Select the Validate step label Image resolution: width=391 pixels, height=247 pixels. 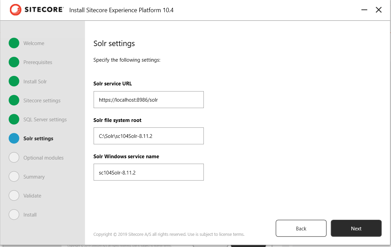point(33,195)
